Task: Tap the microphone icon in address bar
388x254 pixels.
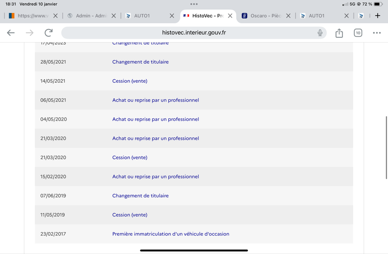Action: (320, 32)
